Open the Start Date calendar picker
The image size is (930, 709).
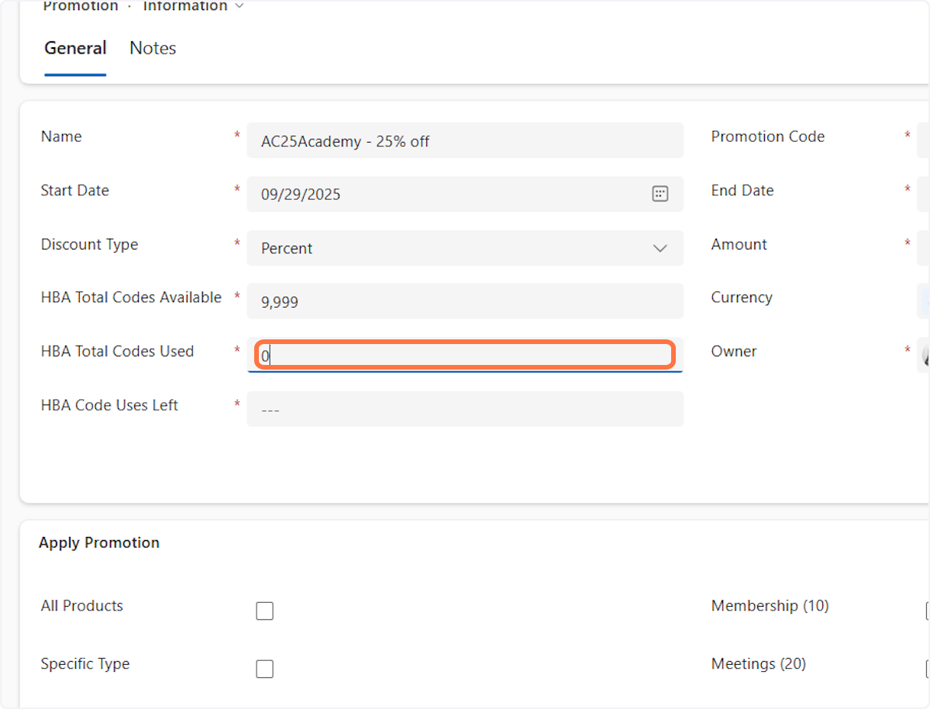point(660,194)
